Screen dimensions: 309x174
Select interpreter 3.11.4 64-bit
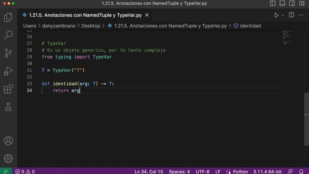267,172
